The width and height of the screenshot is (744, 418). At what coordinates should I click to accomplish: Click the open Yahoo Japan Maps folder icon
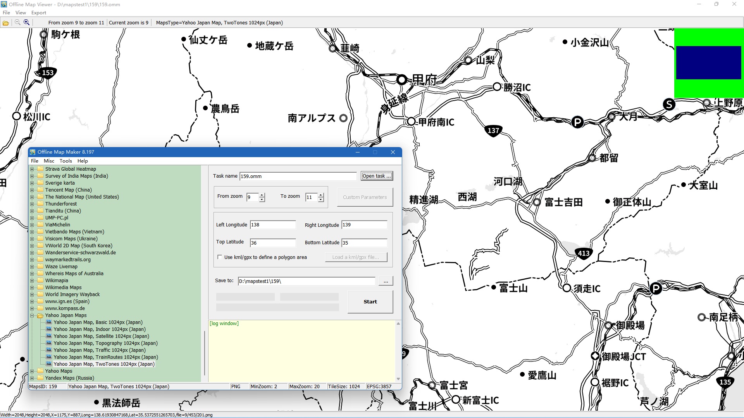40,315
